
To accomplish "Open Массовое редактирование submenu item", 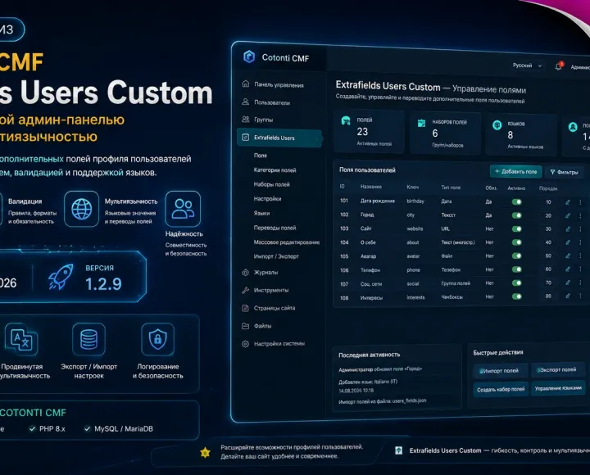I will tap(287, 242).
